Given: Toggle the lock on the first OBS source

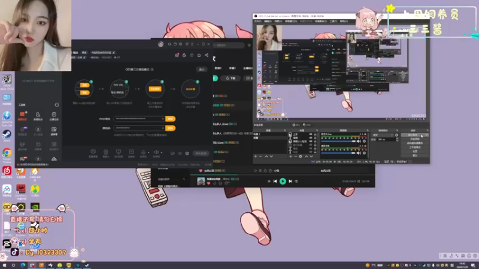Looking at the screenshot, I should tap(315, 134).
